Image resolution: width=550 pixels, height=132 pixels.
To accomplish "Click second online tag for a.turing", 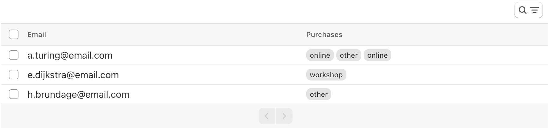I will point(377,55).
